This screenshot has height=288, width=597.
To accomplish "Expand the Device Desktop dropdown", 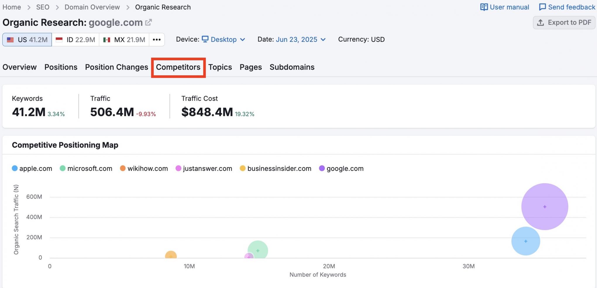I will tap(224, 40).
